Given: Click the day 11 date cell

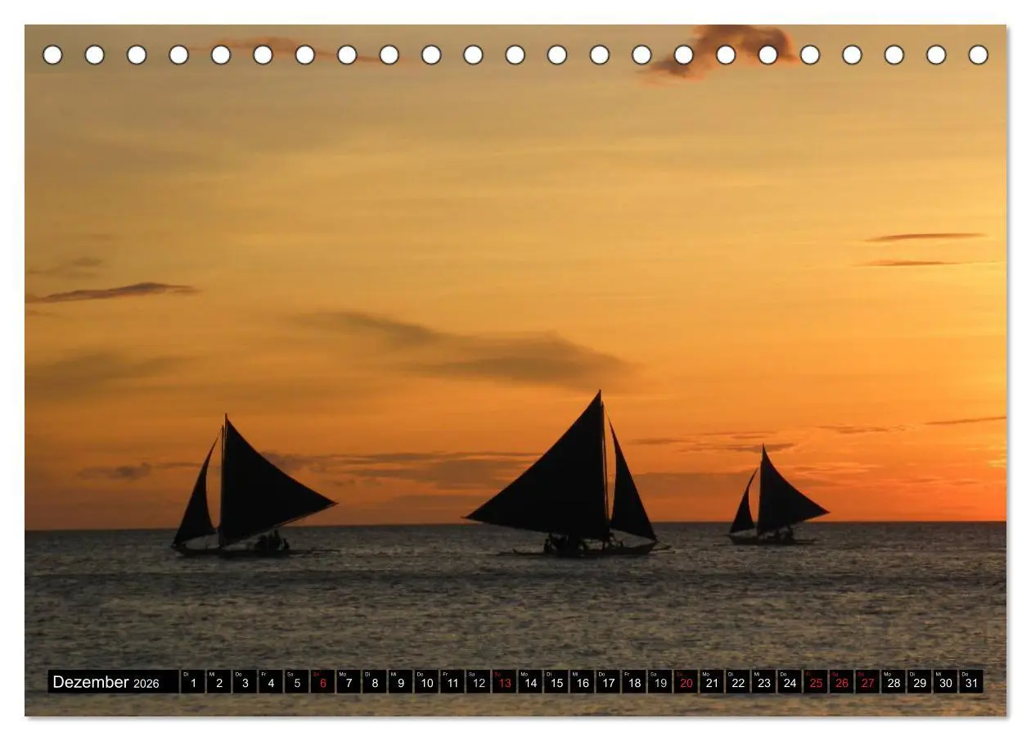Looking at the screenshot, I should point(452,681).
